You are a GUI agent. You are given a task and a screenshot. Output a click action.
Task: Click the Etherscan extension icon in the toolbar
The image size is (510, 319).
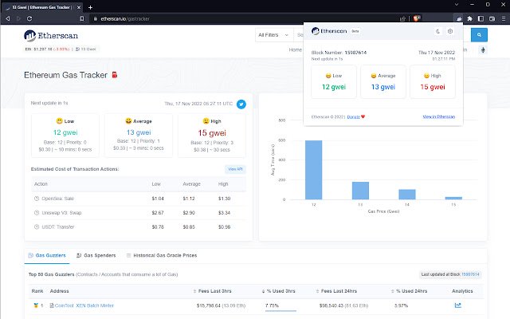click(x=458, y=18)
